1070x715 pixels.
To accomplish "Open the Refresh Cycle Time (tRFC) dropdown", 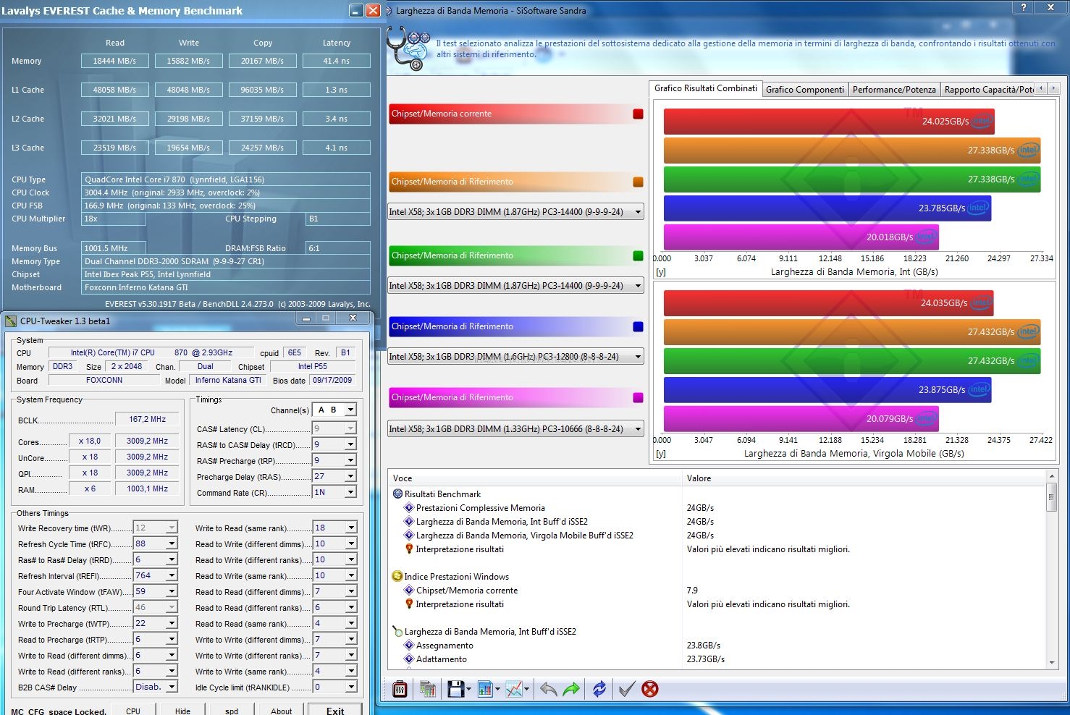I will coord(172,543).
